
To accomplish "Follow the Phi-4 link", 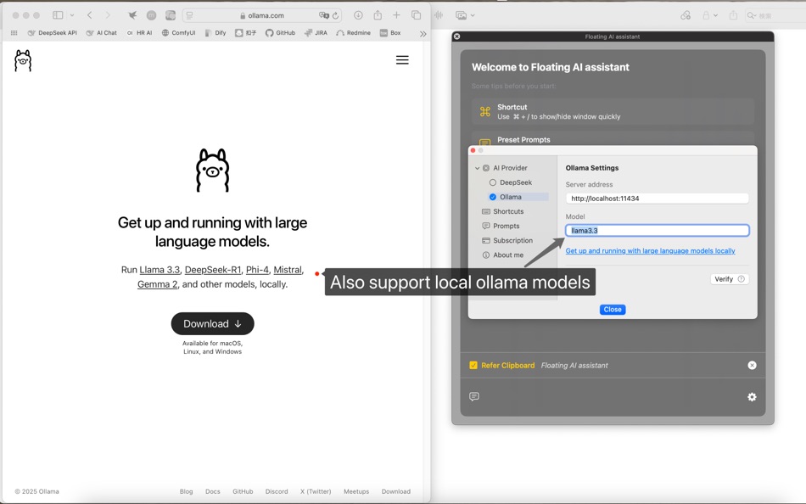I will pos(257,270).
